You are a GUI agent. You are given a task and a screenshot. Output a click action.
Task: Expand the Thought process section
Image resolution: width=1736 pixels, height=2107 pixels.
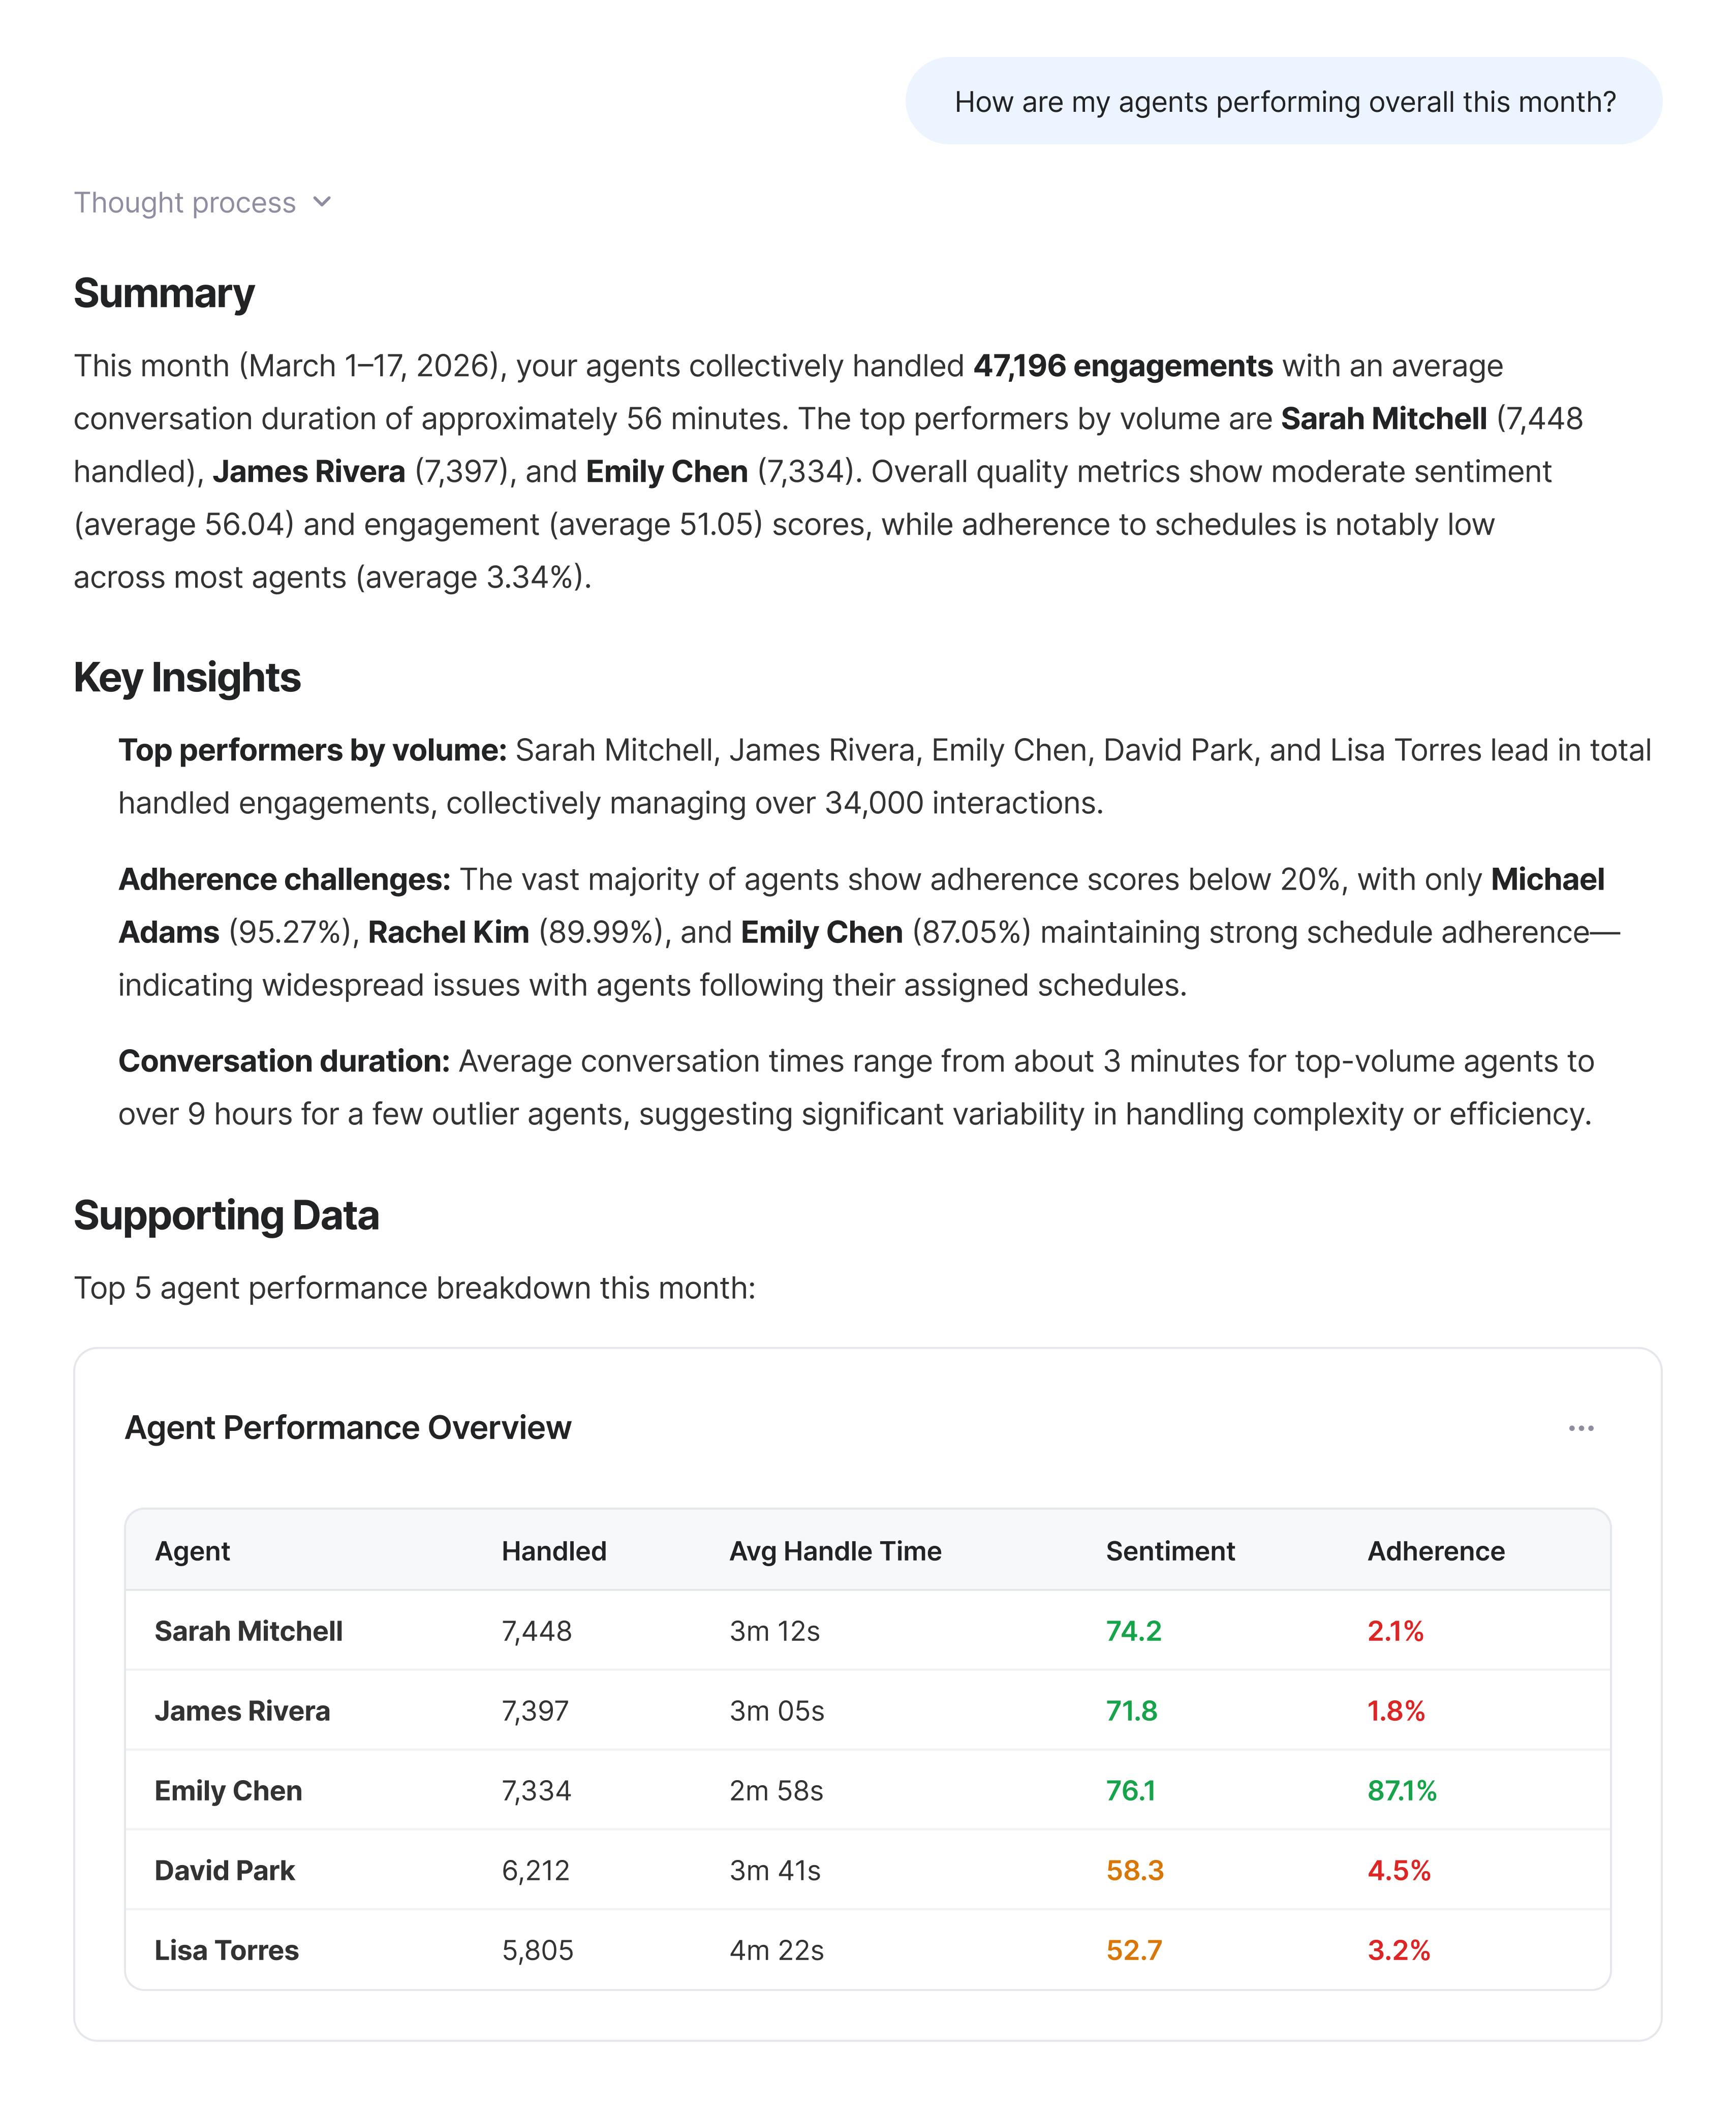point(186,202)
